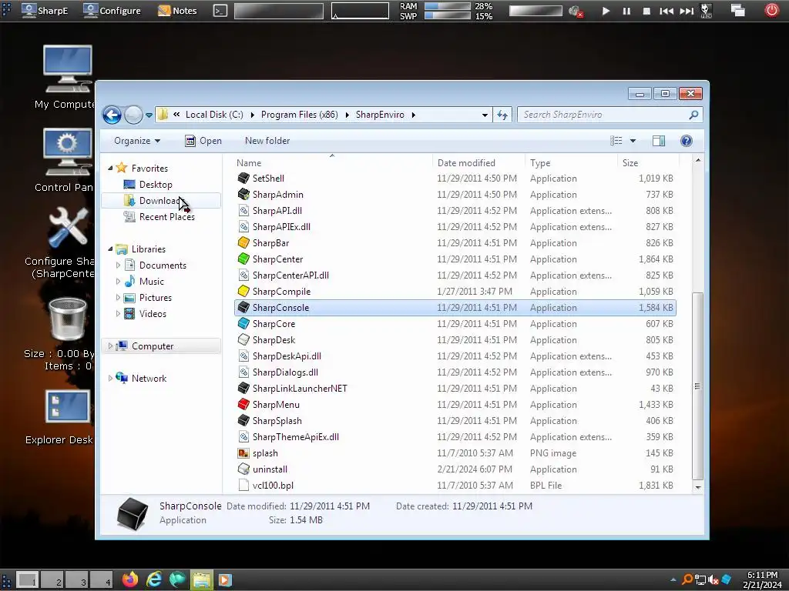This screenshot has width=789, height=591.
Task: Click Program Files (x86) breadcrumb
Action: click(300, 115)
